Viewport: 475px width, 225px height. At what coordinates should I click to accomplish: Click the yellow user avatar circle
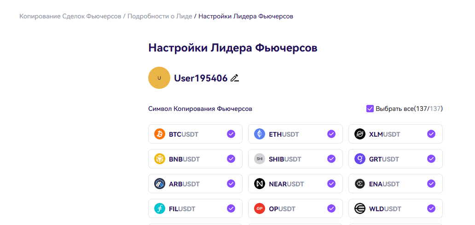click(x=159, y=78)
